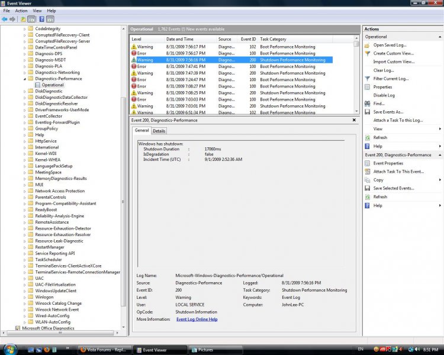Screen dimensions: 444x355
Task: Click Open Saved Log icon
Action: (x=367, y=46)
